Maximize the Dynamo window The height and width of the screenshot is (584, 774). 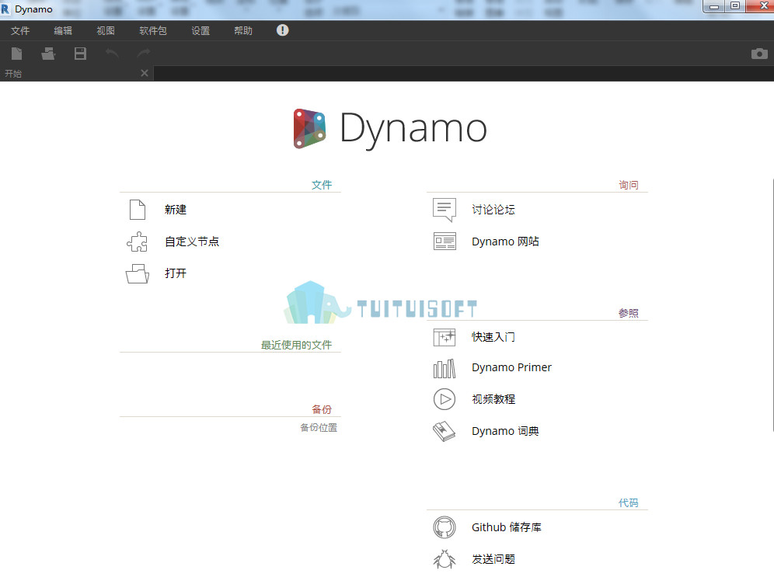[735, 6]
